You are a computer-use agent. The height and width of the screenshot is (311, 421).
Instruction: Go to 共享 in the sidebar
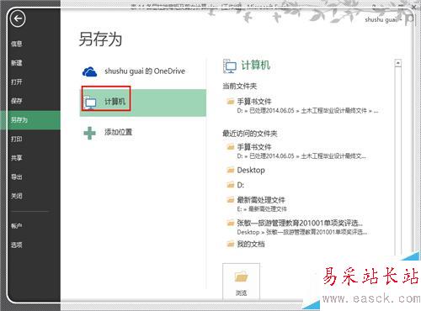pyautogui.click(x=17, y=158)
